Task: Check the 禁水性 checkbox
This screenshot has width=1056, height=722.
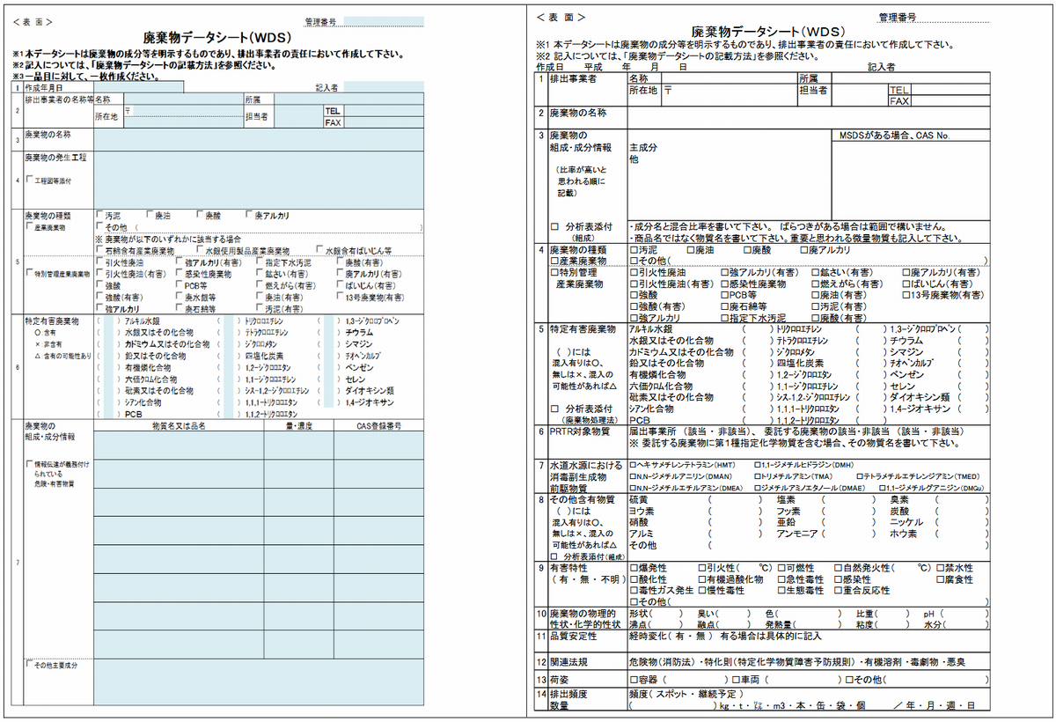Action: coord(940,568)
